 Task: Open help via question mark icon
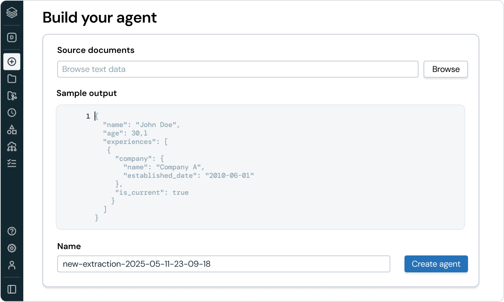12,231
